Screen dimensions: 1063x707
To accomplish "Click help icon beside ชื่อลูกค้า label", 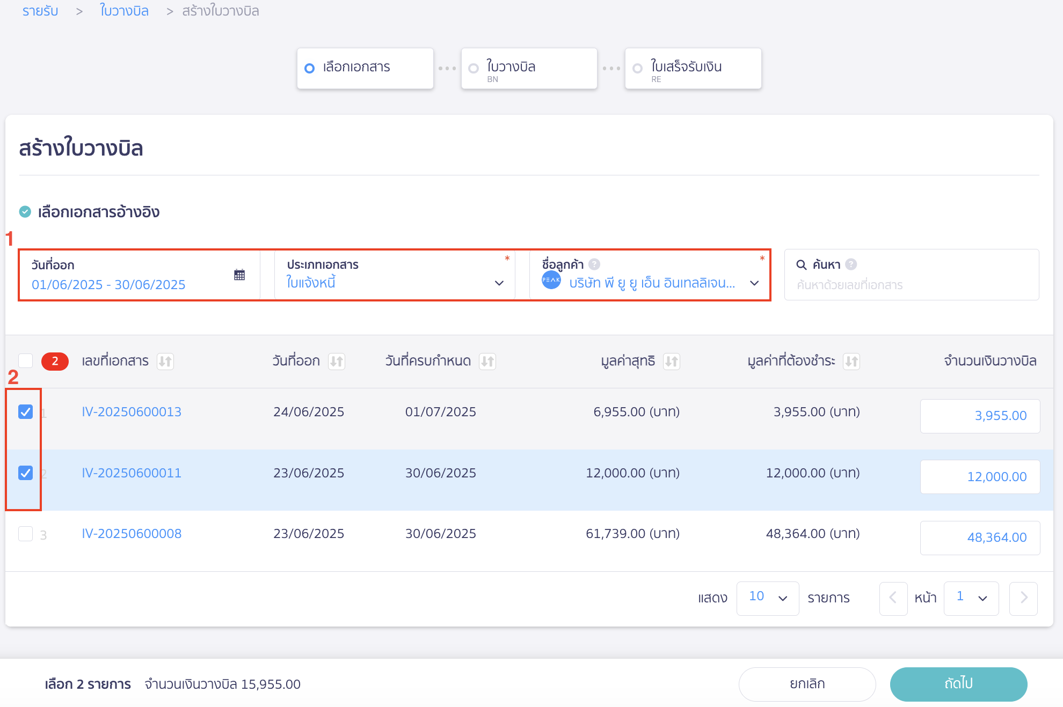I will 594,263.
